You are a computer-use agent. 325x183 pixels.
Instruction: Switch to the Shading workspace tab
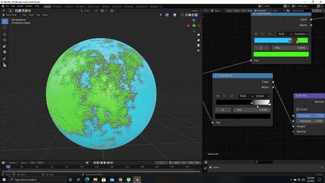106,7
